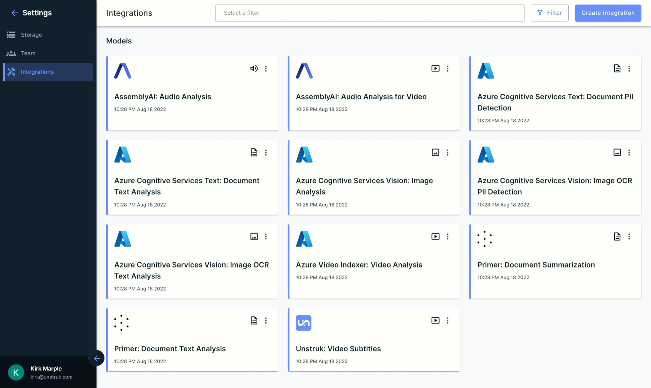
Task: Click the Storage sidebar icon
Action: click(11, 35)
